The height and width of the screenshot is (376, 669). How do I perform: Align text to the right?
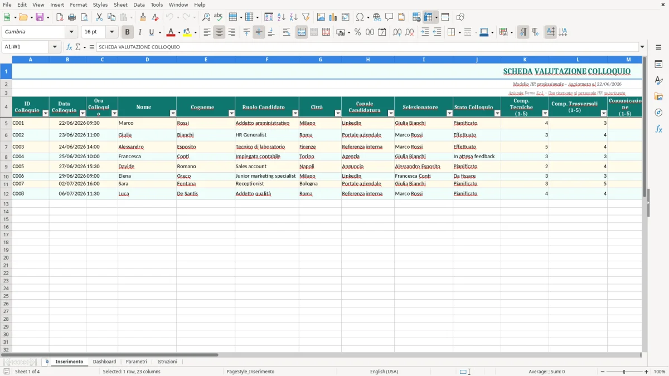232,32
